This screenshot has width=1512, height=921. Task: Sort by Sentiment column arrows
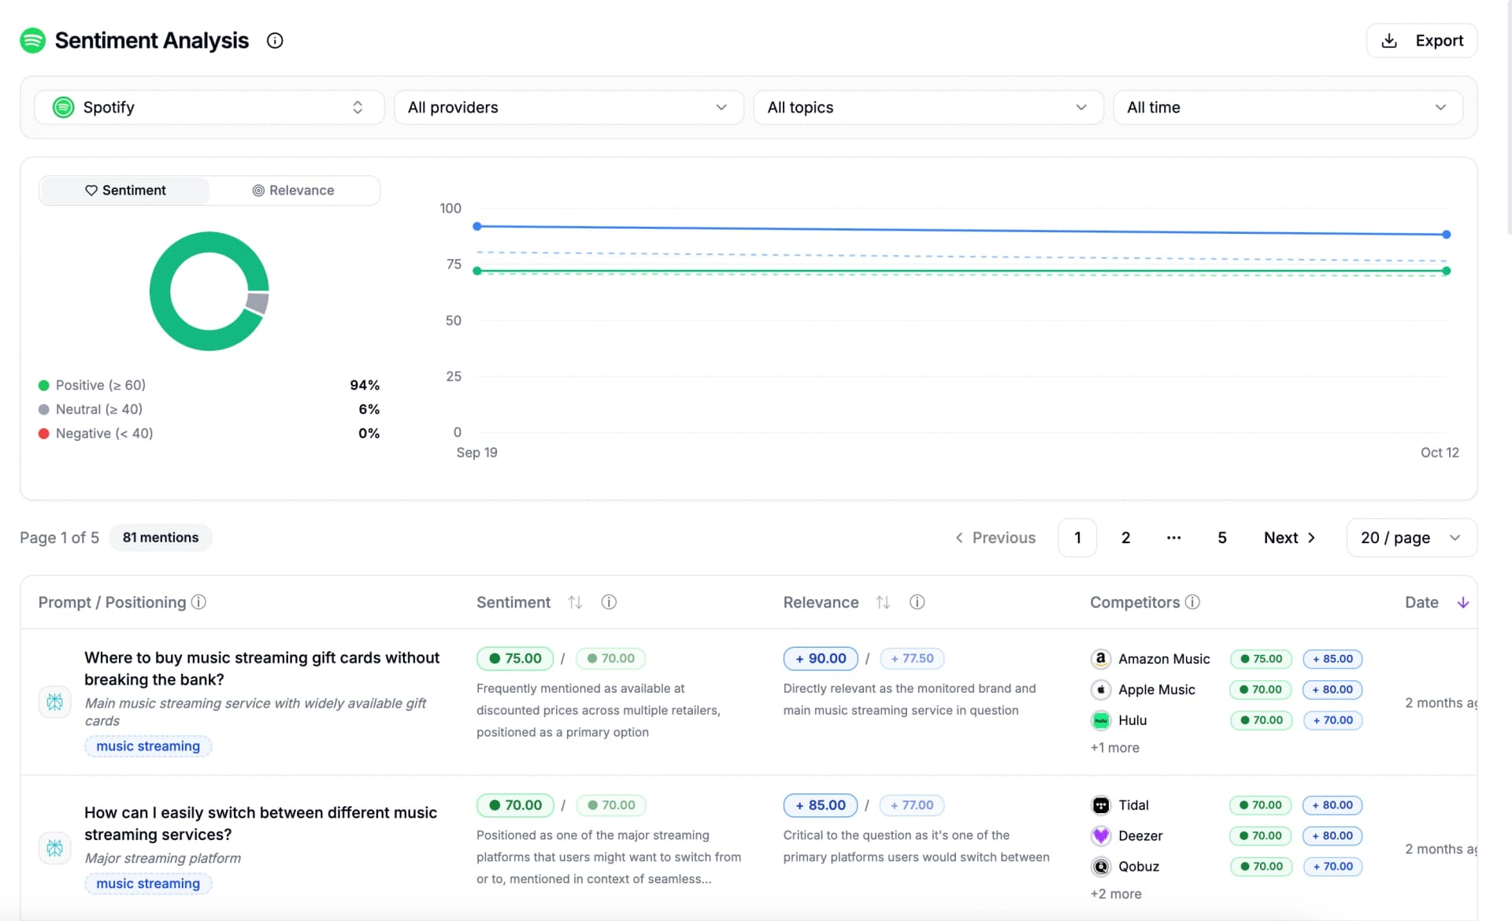coord(575,602)
